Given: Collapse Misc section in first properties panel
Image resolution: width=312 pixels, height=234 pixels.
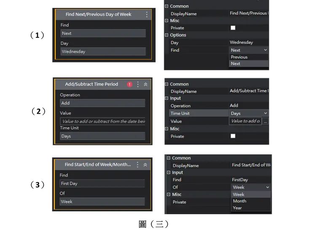Looking at the screenshot, I should [x=167, y=21].
